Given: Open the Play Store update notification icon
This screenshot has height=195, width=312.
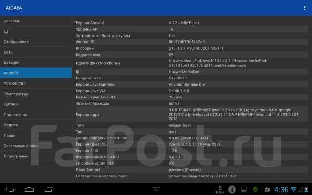Looking at the screenshot, I should click(x=267, y=190).
